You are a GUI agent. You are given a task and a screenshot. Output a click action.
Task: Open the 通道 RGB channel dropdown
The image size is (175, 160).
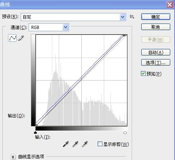click(x=49, y=27)
